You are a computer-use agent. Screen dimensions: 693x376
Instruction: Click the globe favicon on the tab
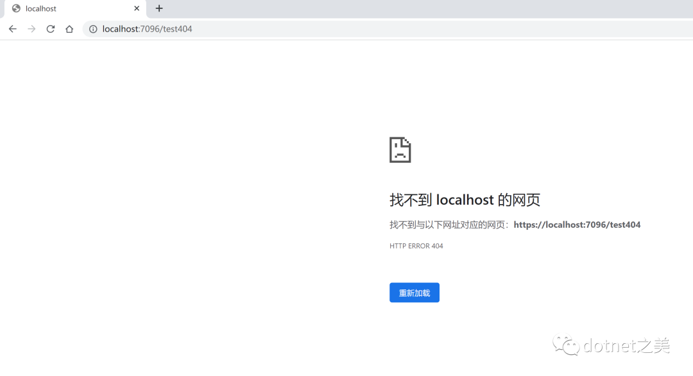(x=16, y=8)
